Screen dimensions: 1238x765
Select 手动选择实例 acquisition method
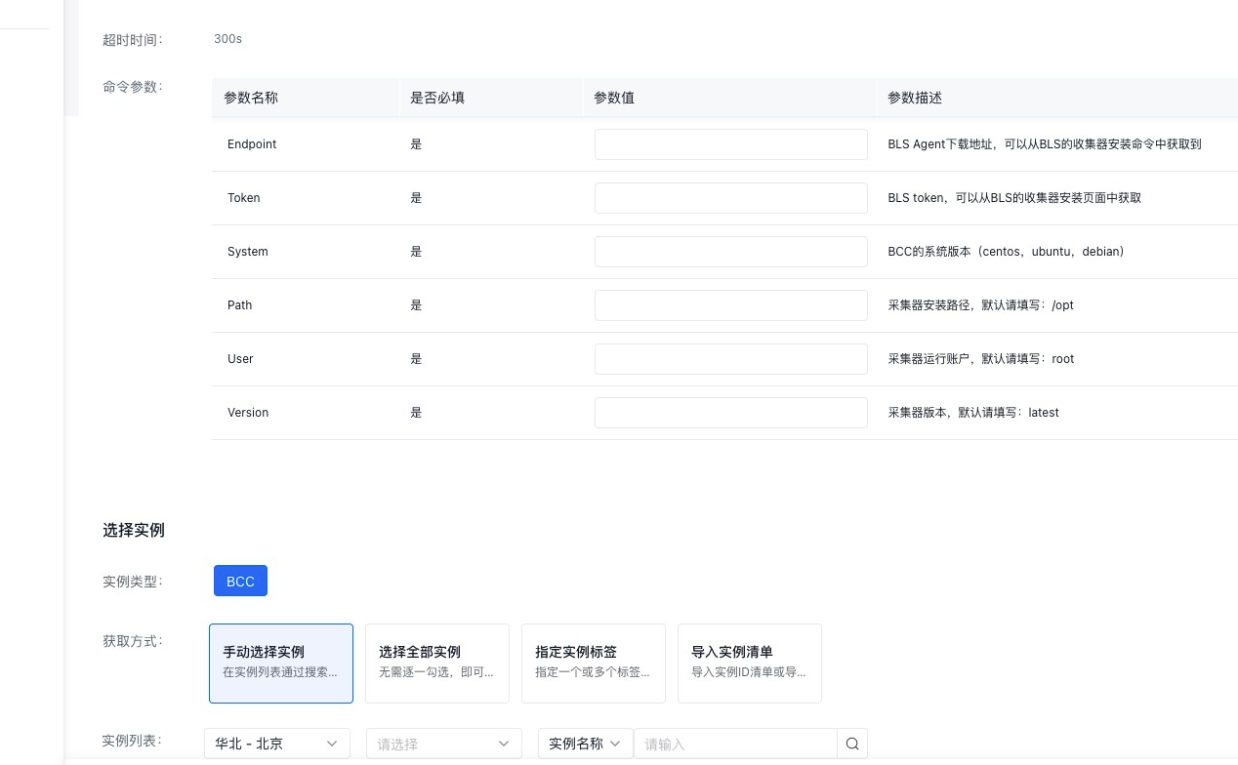[281, 663]
